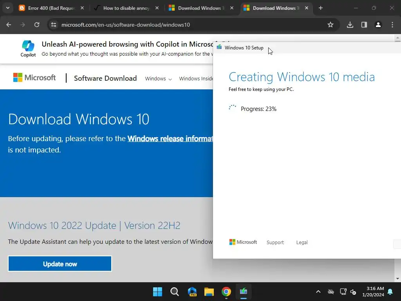Open the Windows release information link
401x301 pixels.
[x=170, y=138]
